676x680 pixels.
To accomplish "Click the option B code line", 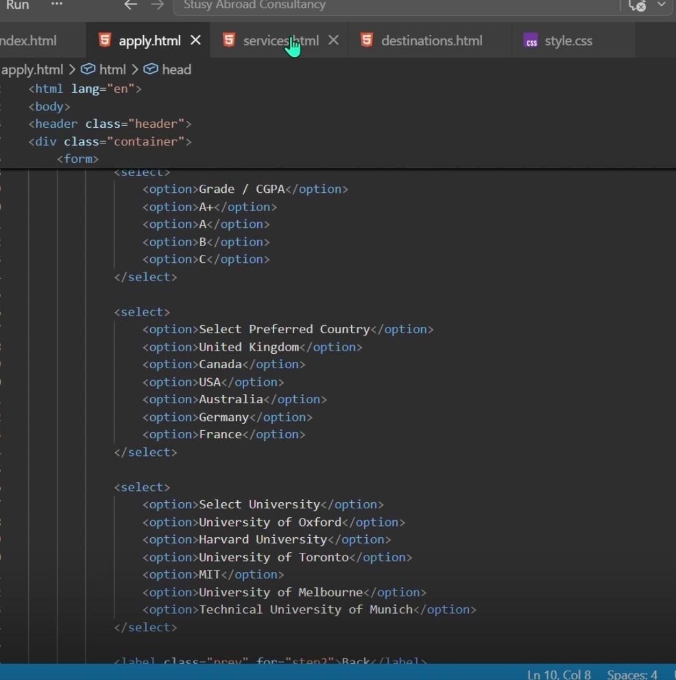I will pos(206,242).
